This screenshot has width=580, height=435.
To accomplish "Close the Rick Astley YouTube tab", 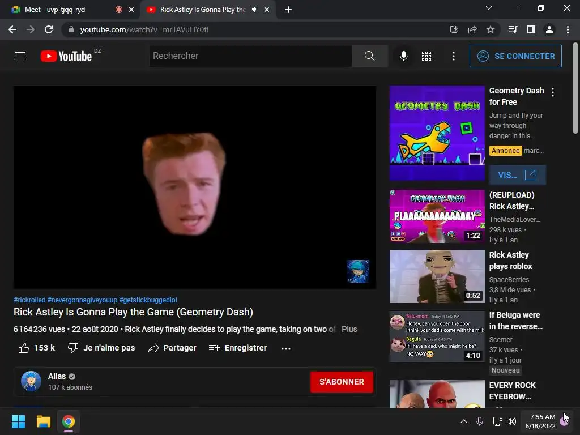I will coord(267,10).
